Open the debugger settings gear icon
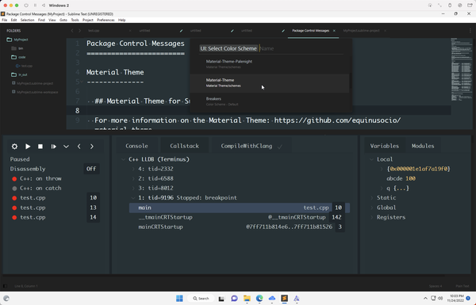476x305 pixels. coord(14,147)
